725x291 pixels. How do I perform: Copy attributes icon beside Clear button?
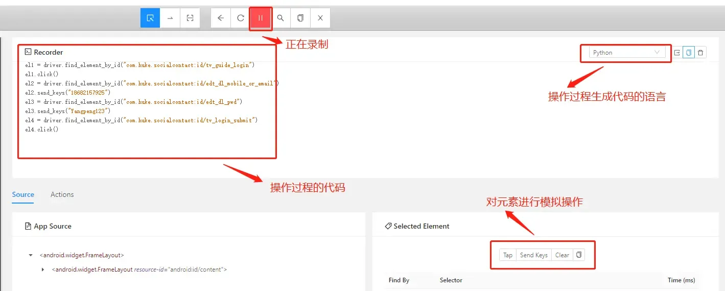pyautogui.click(x=579, y=255)
